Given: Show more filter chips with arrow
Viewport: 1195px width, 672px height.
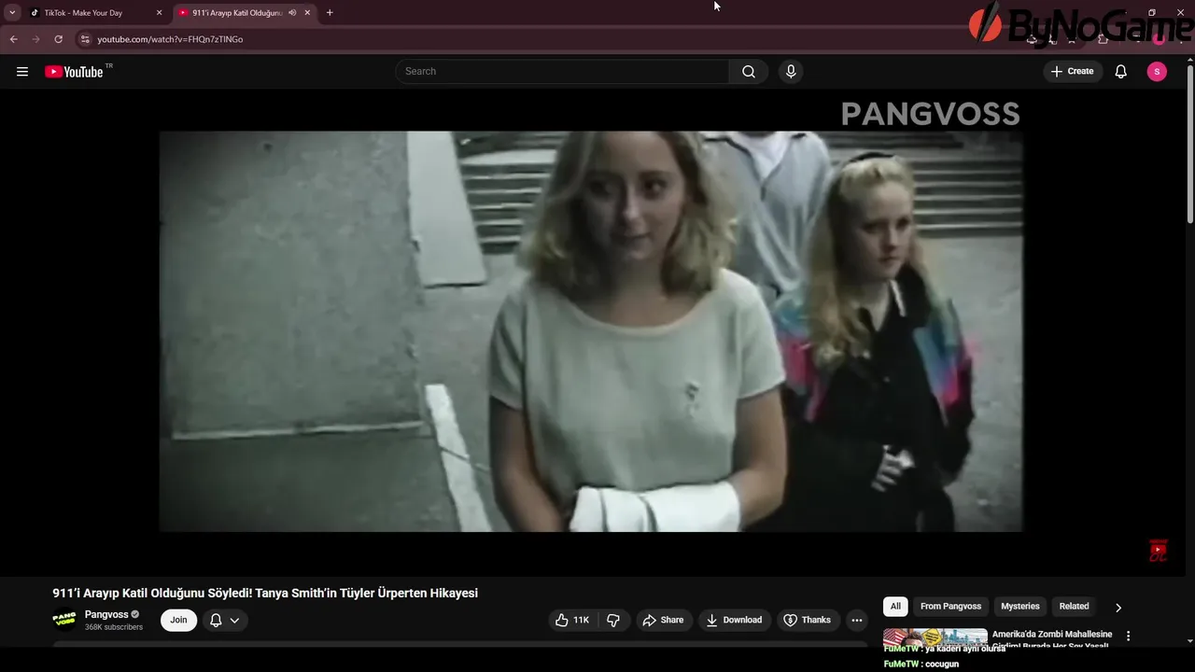Looking at the screenshot, I should point(1118,608).
